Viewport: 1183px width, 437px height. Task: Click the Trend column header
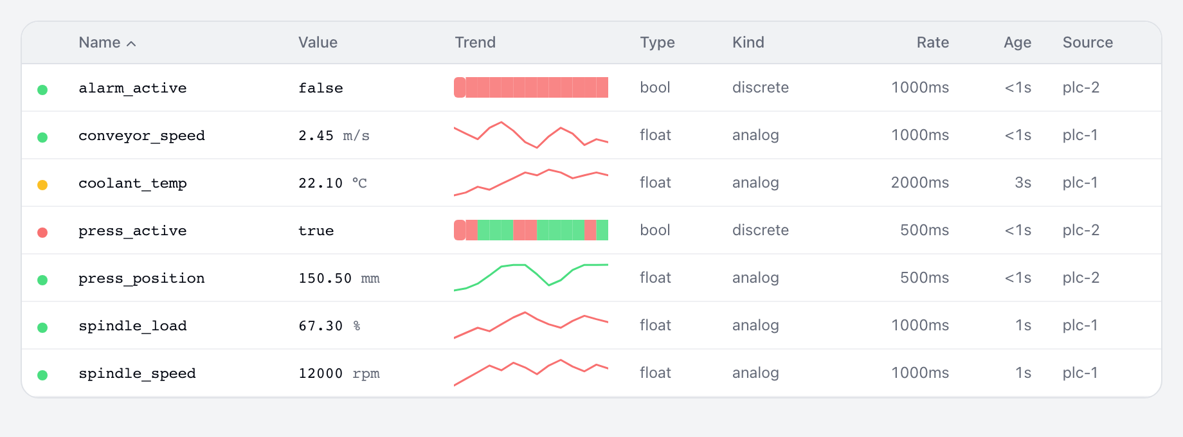(x=475, y=42)
